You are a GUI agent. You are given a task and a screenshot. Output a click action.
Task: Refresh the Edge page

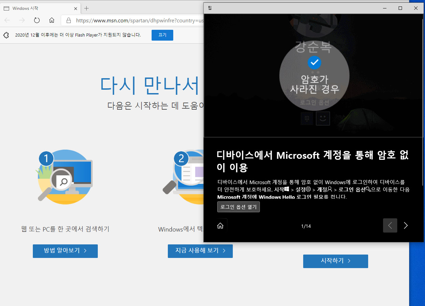(x=37, y=20)
